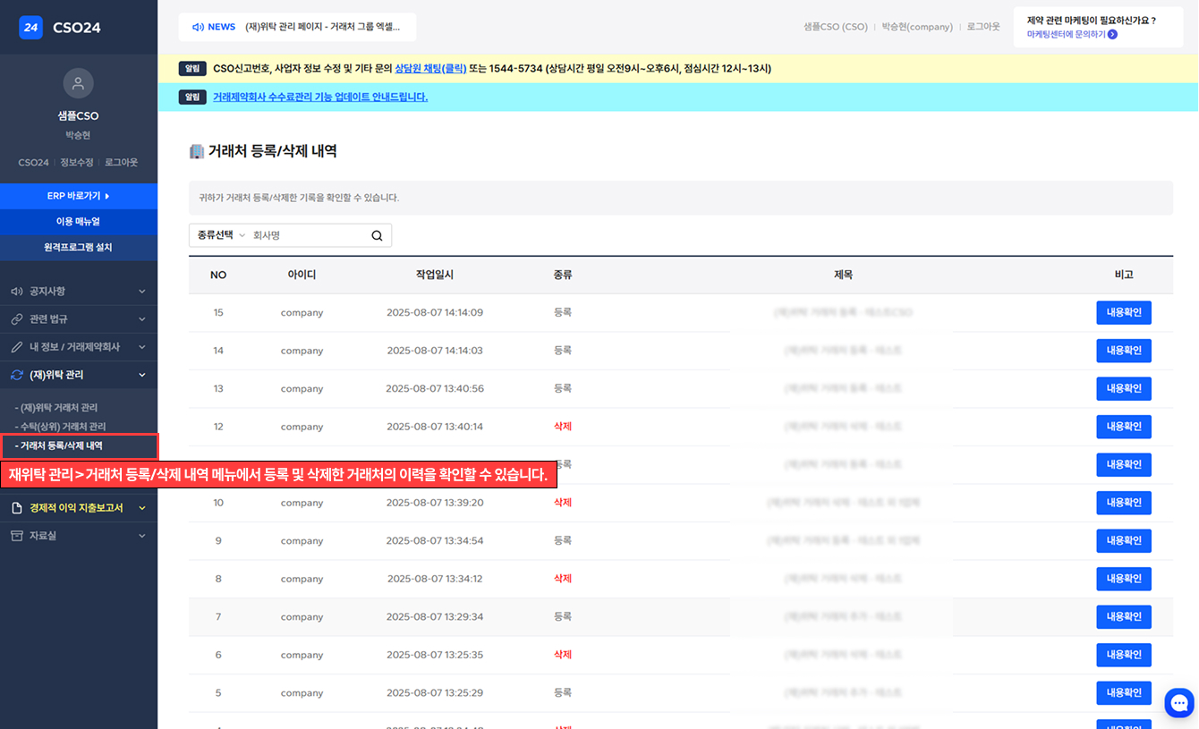Click the 회사명 search input field

click(x=307, y=235)
